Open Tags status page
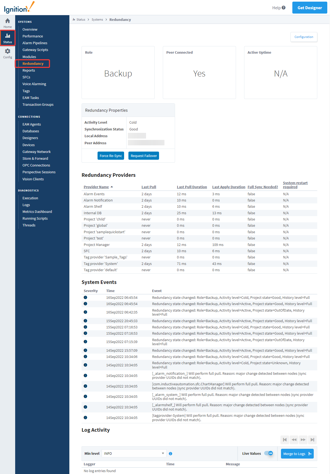 [x=26, y=91]
